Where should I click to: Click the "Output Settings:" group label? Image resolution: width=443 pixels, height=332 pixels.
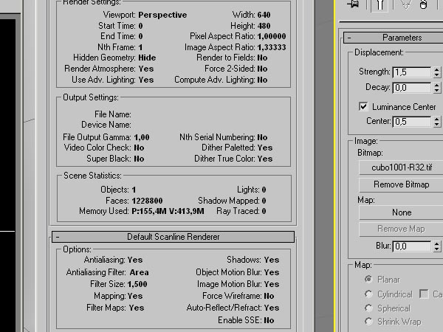click(91, 97)
